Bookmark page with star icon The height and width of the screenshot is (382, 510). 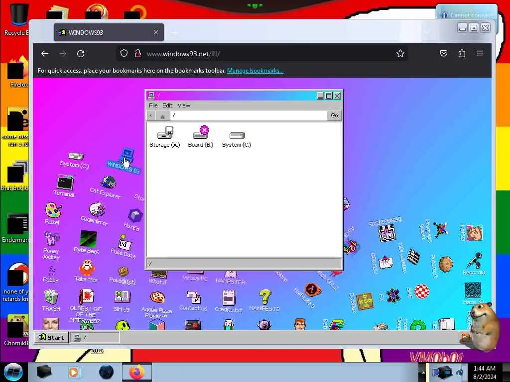(x=400, y=54)
